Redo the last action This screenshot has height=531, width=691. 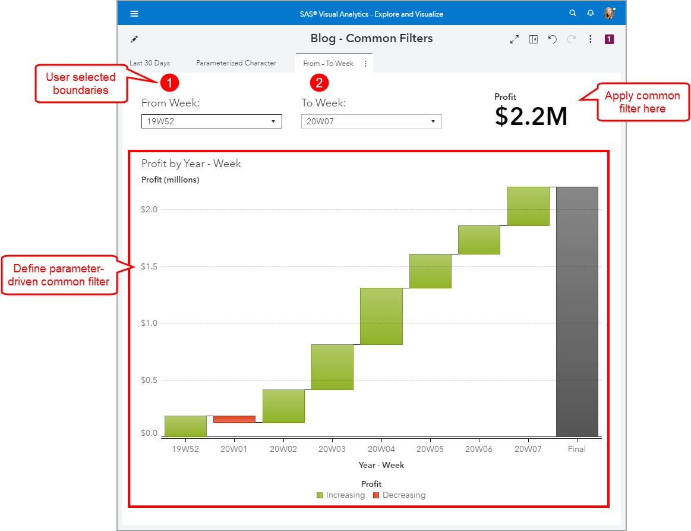click(571, 39)
